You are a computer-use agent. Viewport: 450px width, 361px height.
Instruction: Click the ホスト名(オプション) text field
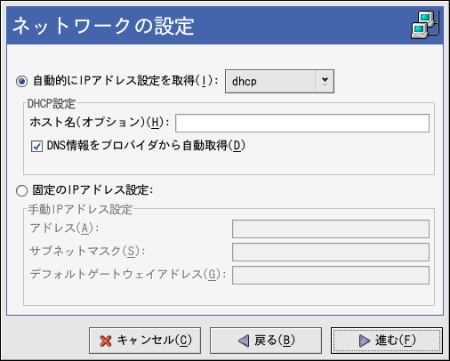[302, 123]
